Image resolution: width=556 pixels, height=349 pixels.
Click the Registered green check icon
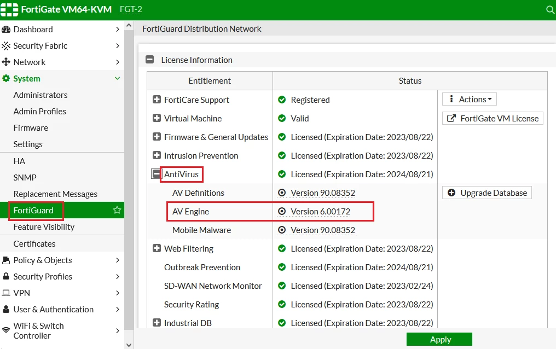coord(282,100)
